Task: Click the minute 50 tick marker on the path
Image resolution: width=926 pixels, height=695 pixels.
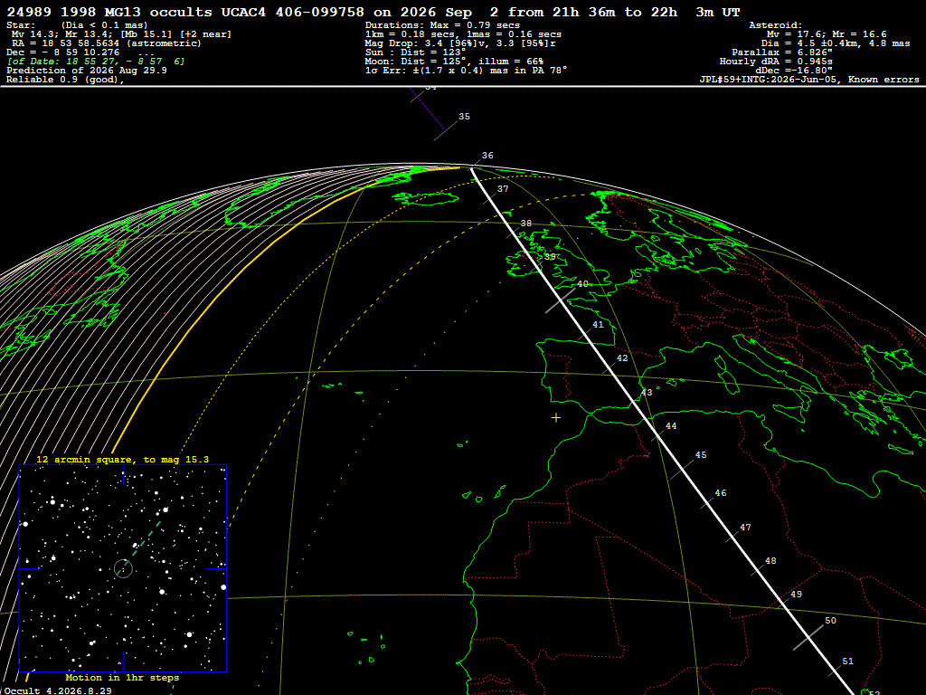Action: 808,636
